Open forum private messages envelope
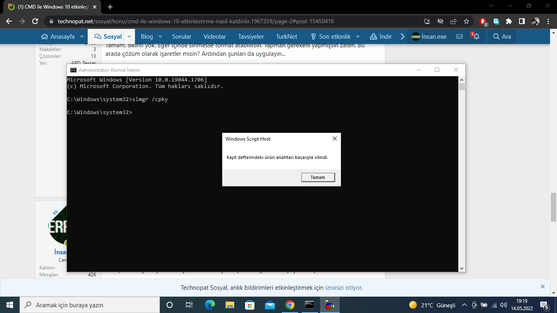 (x=460, y=36)
